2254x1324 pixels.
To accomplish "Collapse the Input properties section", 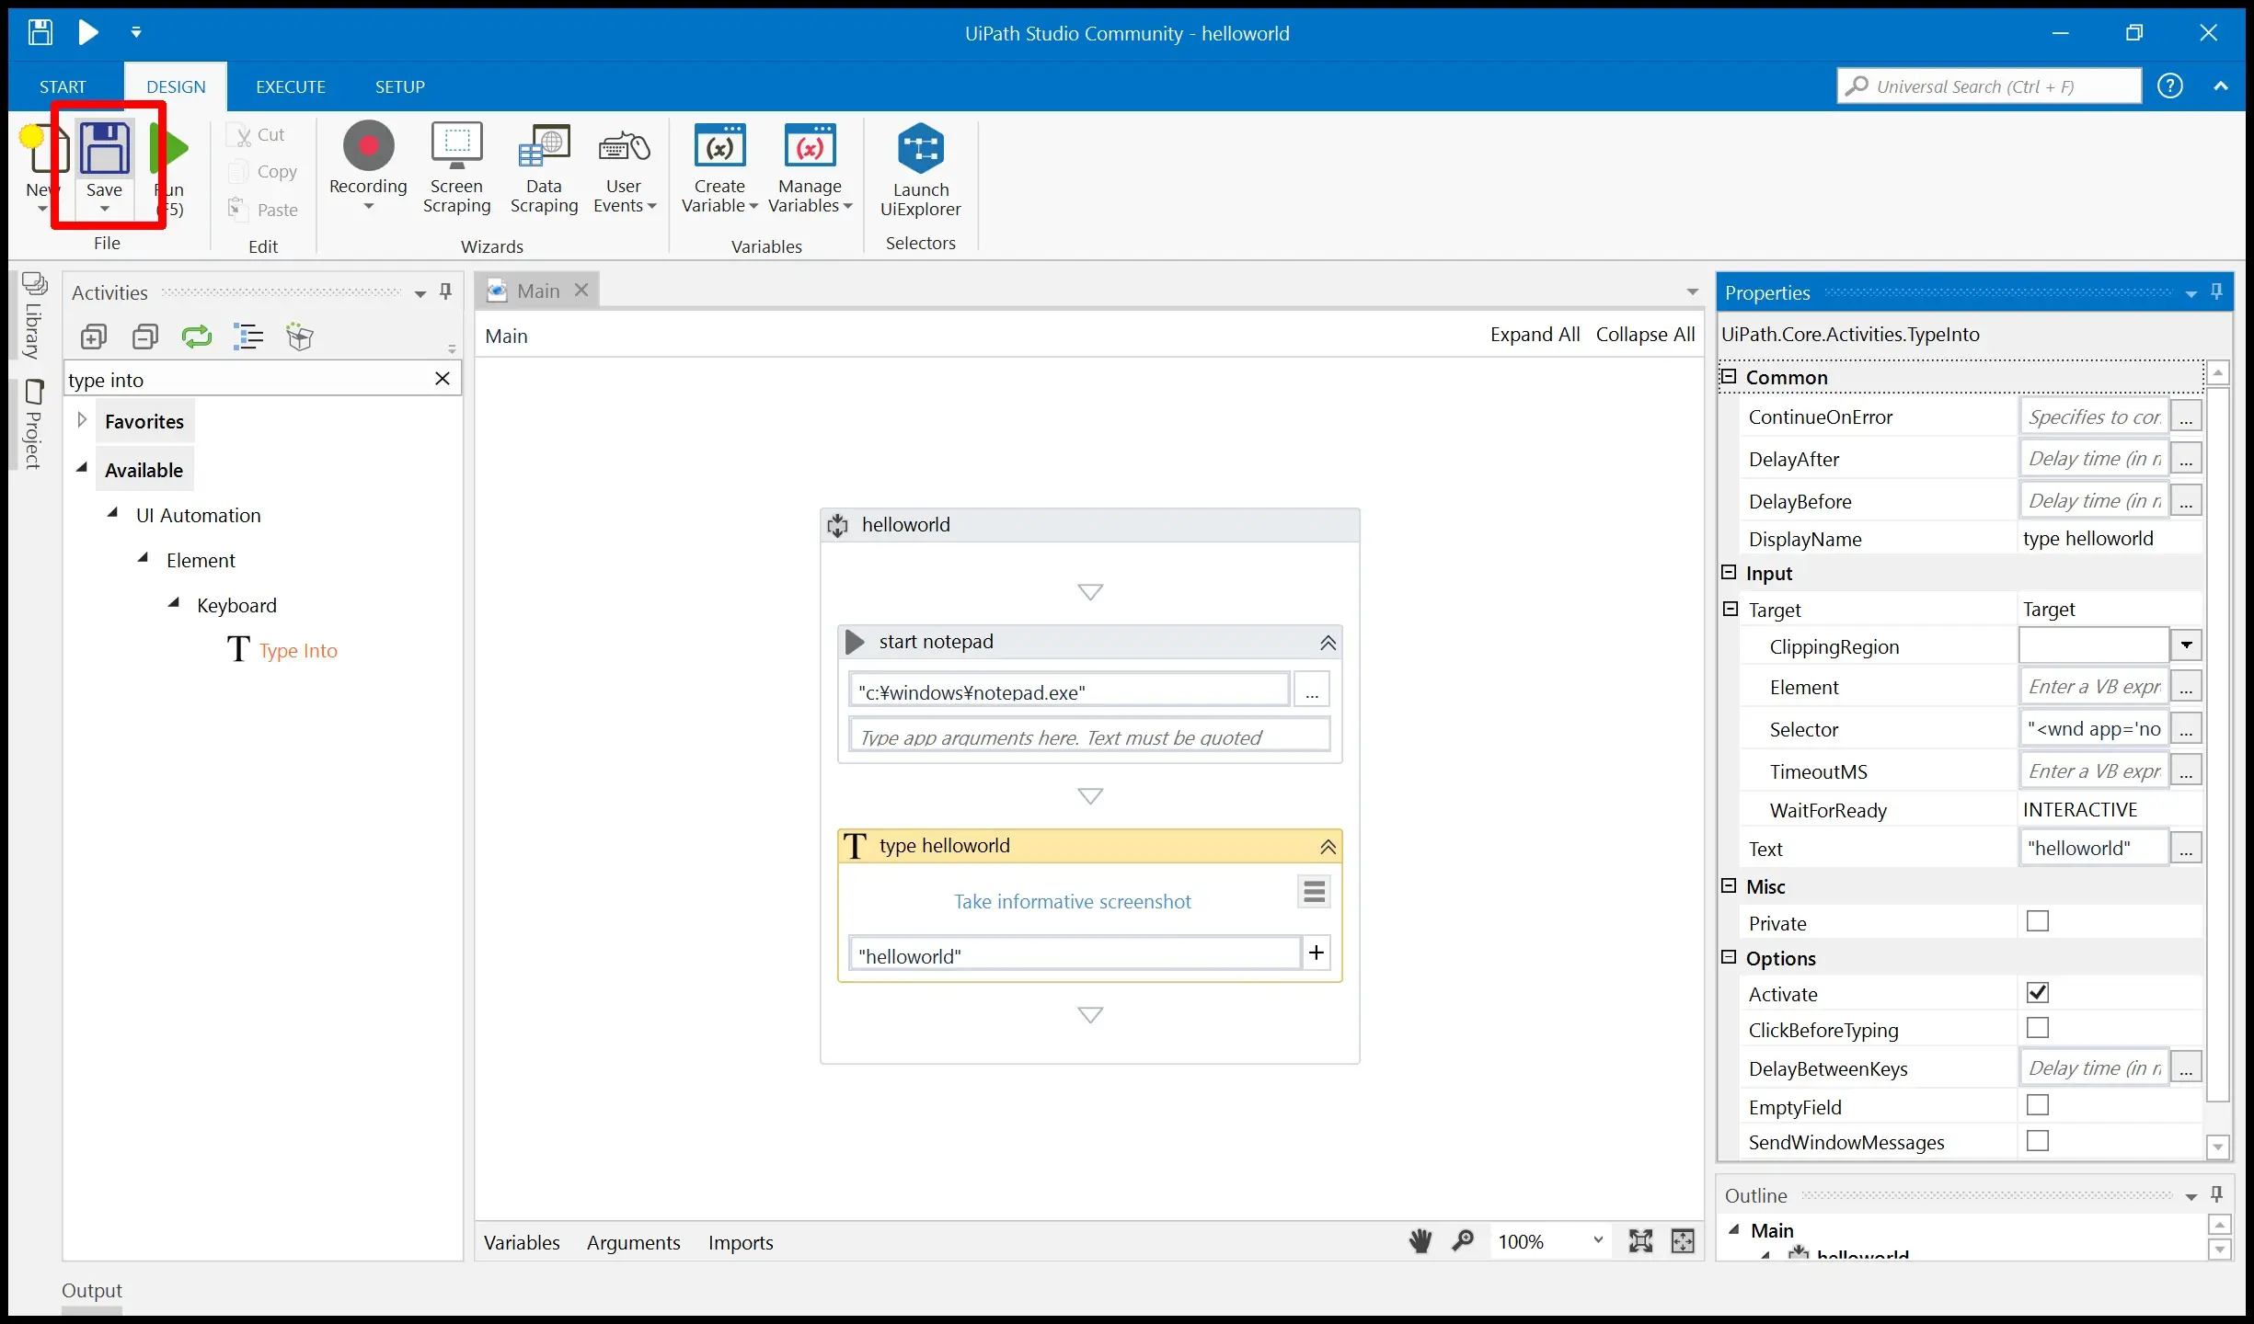I will (1729, 572).
